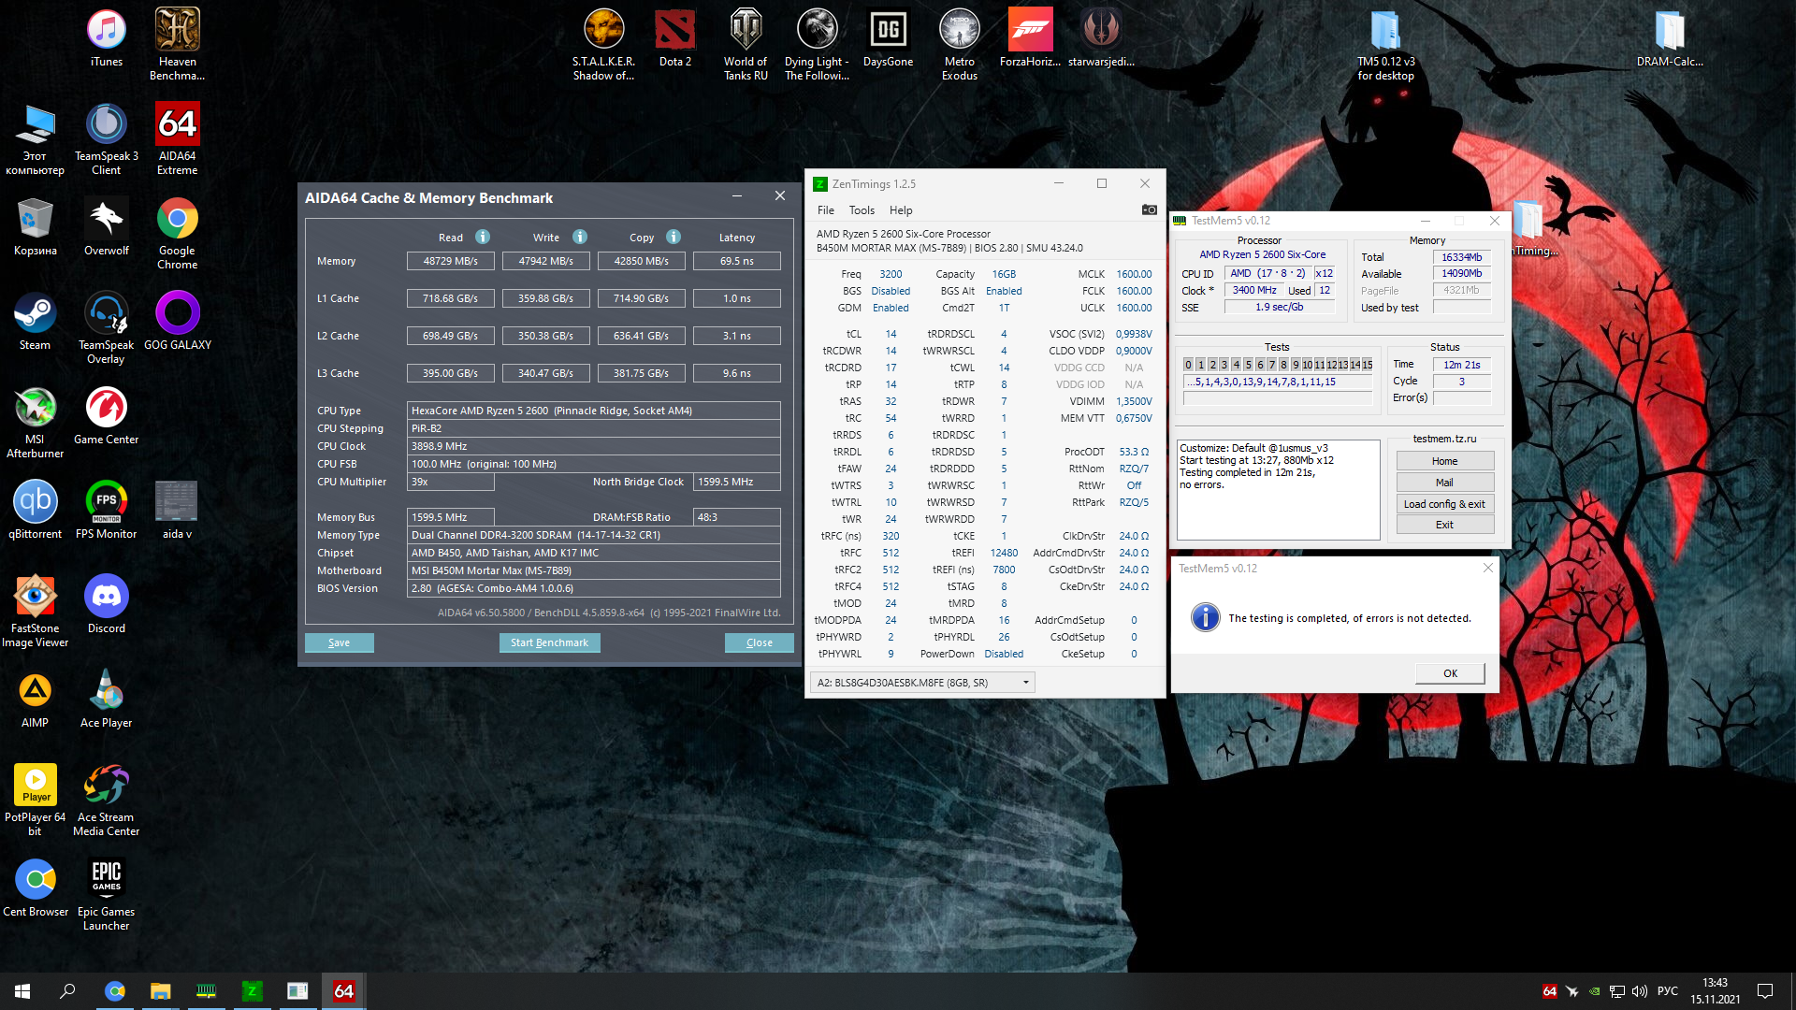The height and width of the screenshot is (1010, 1796).
Task: Click the Write benchmark info icon
Action: (x=580, y=237)
